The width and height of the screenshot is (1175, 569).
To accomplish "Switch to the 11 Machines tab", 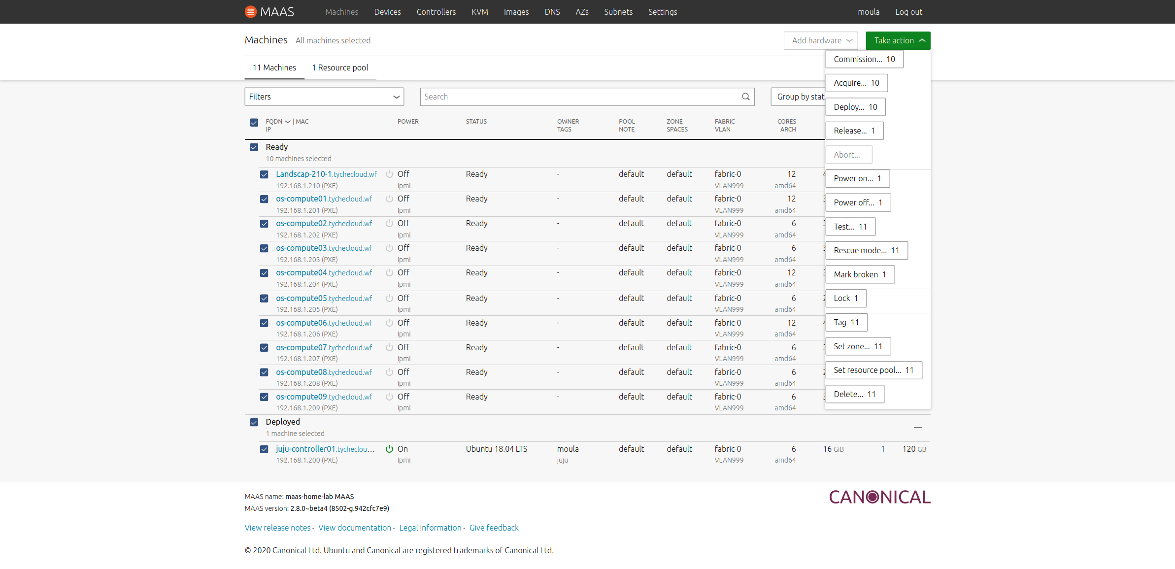I will point(274,67).
